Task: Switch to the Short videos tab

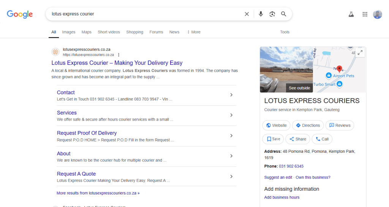Action: click(109, 32)
